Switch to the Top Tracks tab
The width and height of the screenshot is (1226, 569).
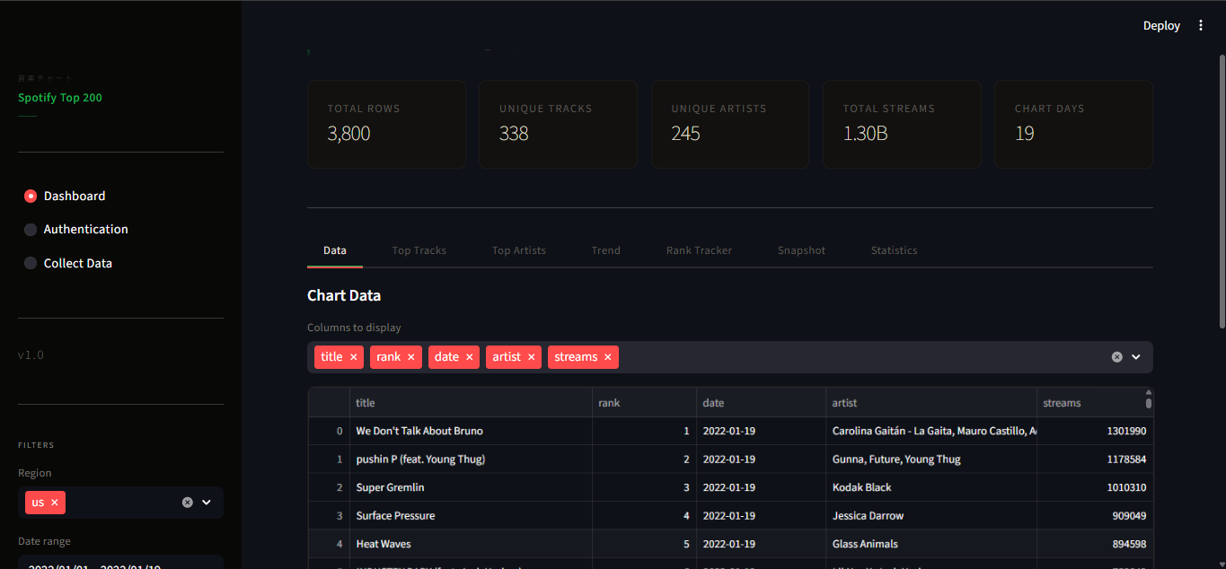pyautogui.click(x=419, y=250)
